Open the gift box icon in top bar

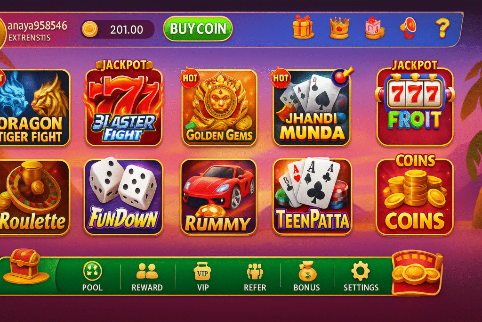coord(303,27)
